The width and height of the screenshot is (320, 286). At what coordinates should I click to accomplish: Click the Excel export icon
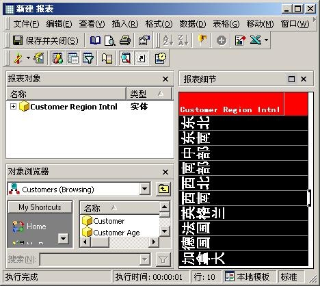point(256,40)
